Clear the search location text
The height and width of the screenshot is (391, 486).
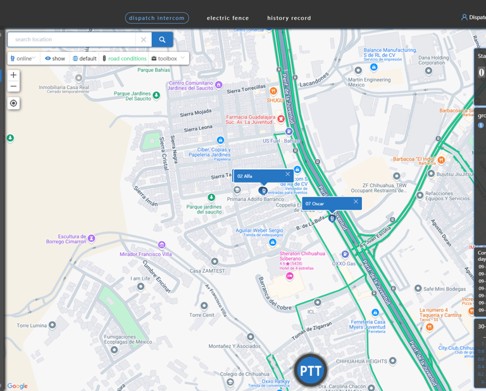point(144,40)
